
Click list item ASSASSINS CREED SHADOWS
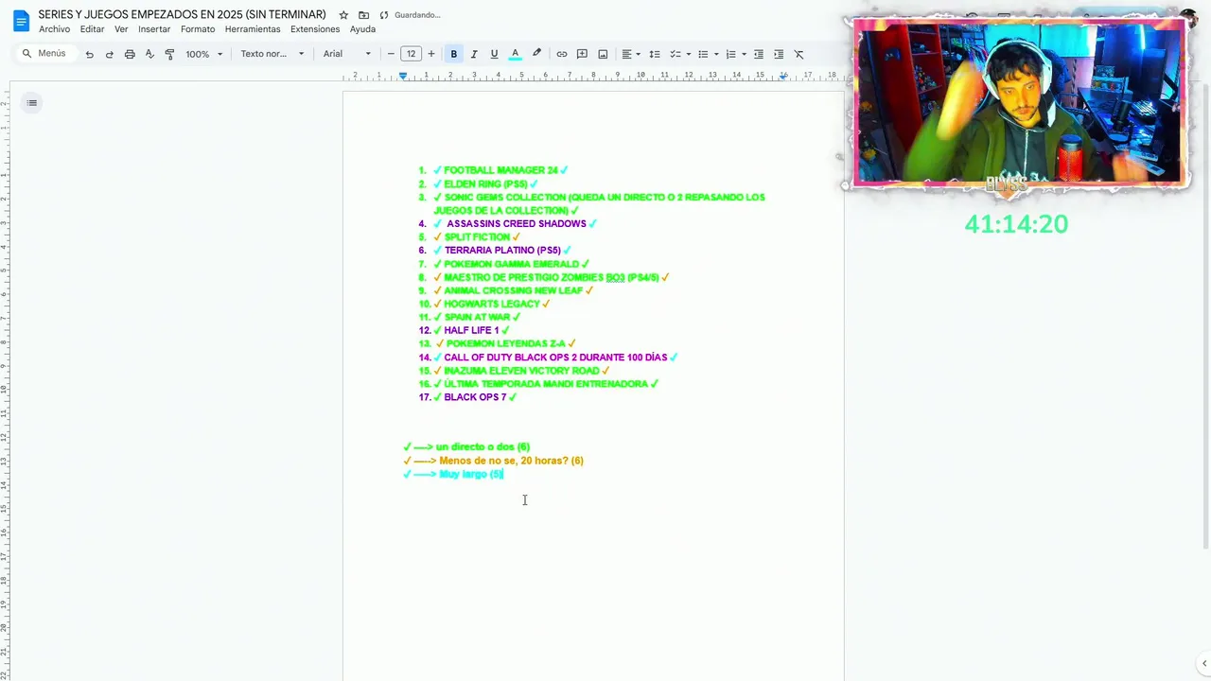click(516, 224)
